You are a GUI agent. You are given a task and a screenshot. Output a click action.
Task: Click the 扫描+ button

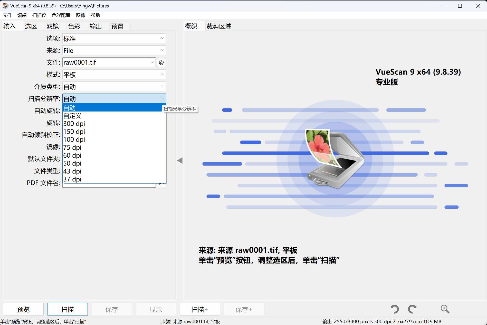coord(200,309)
